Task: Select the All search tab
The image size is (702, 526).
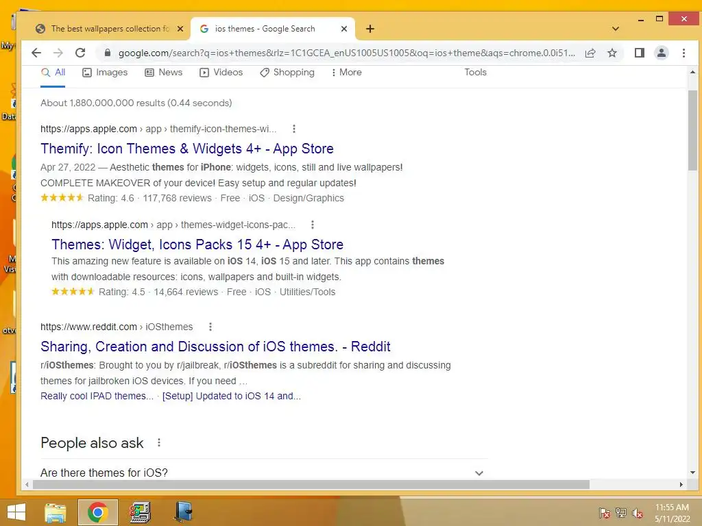Action: (53, 73)
